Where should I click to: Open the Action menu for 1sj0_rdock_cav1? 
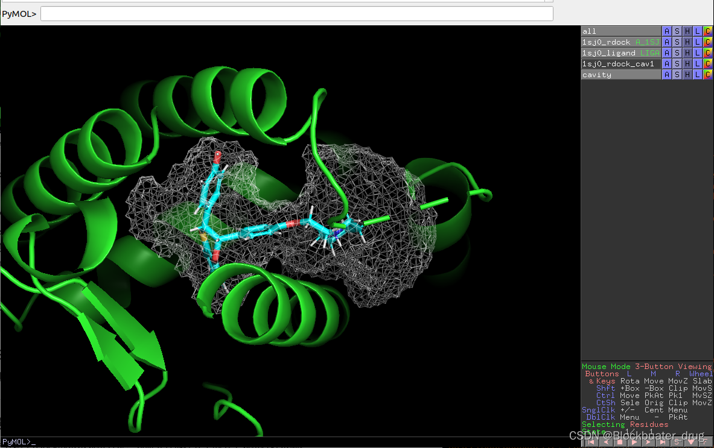point(666,63)
